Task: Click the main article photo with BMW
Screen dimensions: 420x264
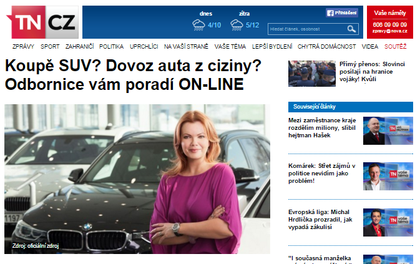Action: [x=137, y=179]
